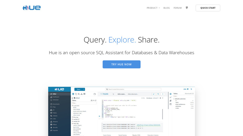243x136 pixels.
Task: Open the x² functions panel icon
Action: click(170, 97)
